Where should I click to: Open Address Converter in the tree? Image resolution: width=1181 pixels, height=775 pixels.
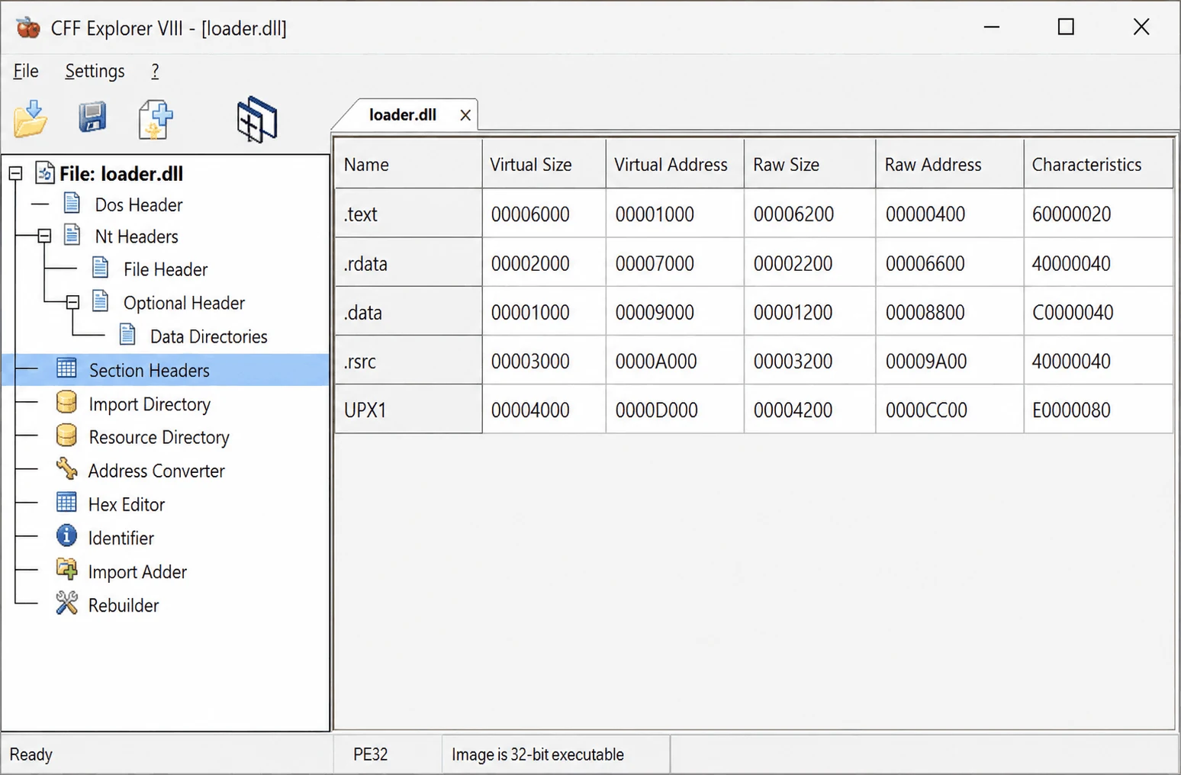pyautogui.click(x=156, y=471)
